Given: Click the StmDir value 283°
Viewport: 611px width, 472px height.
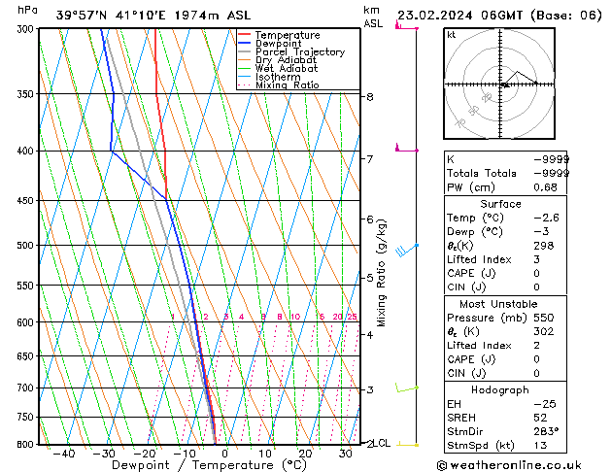Looking at the screenshot, I should pos(546,431).
